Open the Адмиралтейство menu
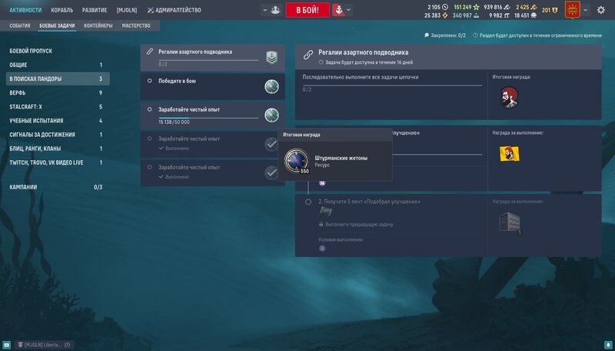The height and width of the screenshot is (351, 615). [x=169, y=10]
